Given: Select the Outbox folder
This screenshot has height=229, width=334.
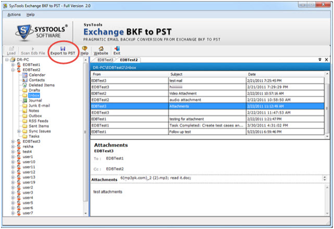Looking at the screenshot, I should 35,116.
